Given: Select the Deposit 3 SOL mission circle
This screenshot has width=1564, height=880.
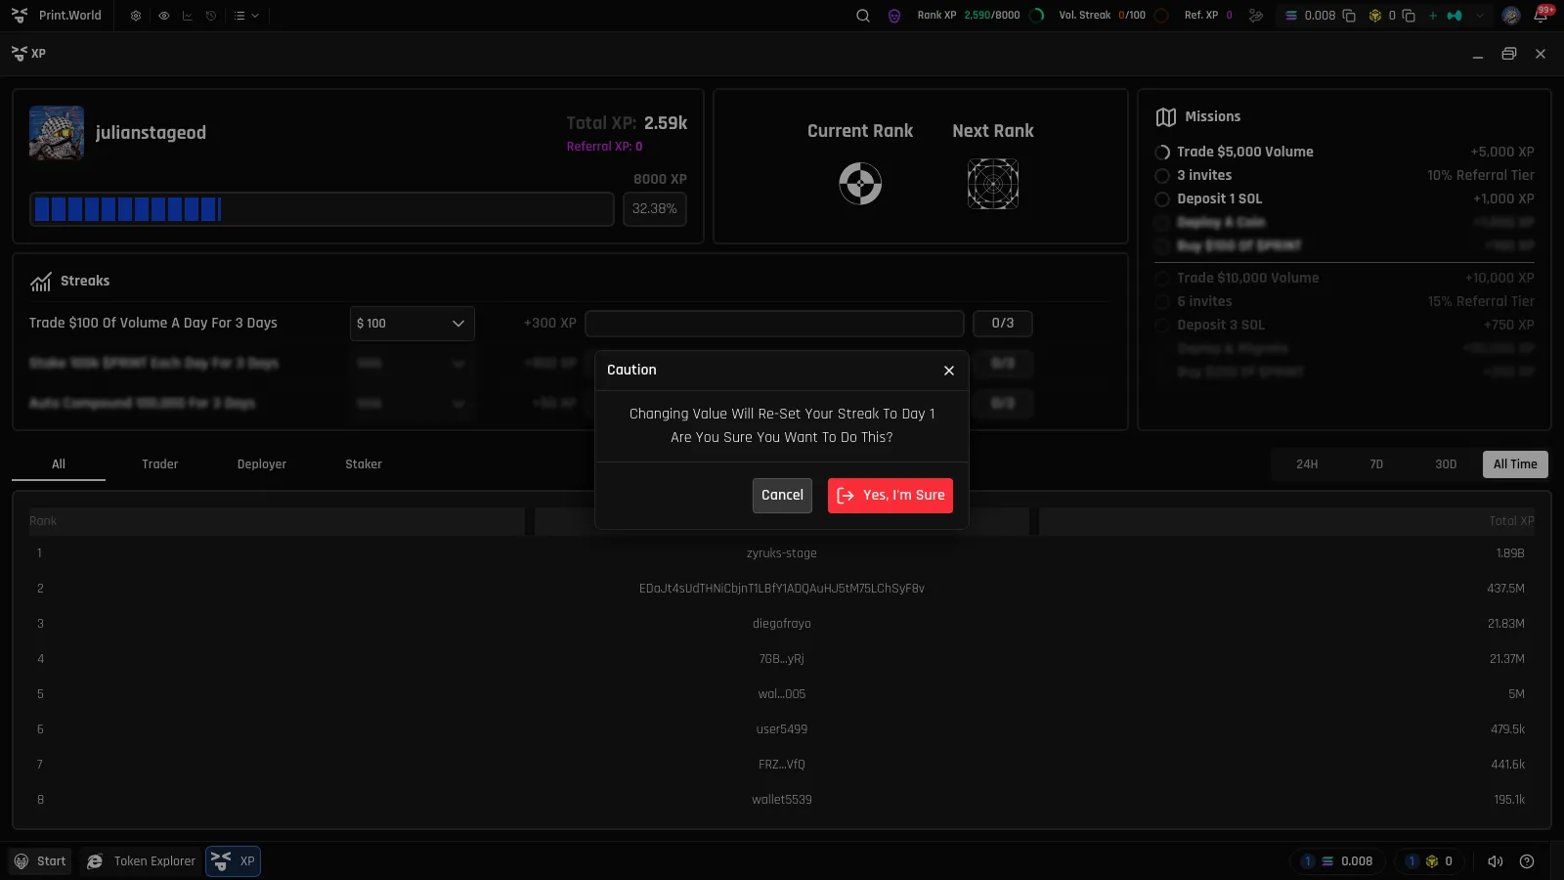Looking at the screenshot, I should (1162, 326).
